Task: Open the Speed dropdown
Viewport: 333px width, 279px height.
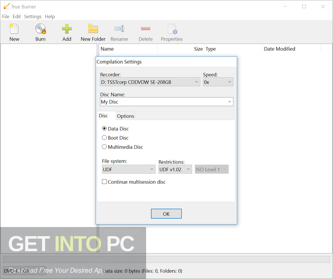Action: 218,82
